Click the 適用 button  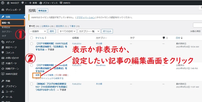click(52, 31)
